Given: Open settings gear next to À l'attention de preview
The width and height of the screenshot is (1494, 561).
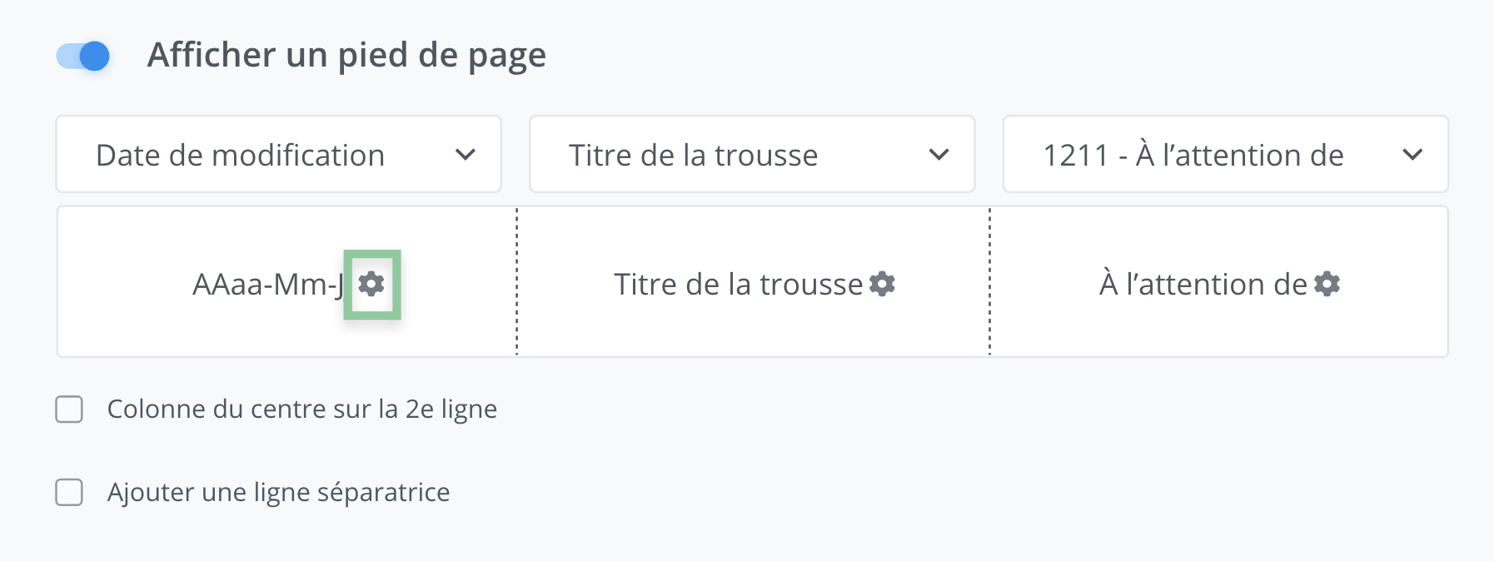Looking at the screenshot, I should pyautogui.click(x=1327, y=285).
